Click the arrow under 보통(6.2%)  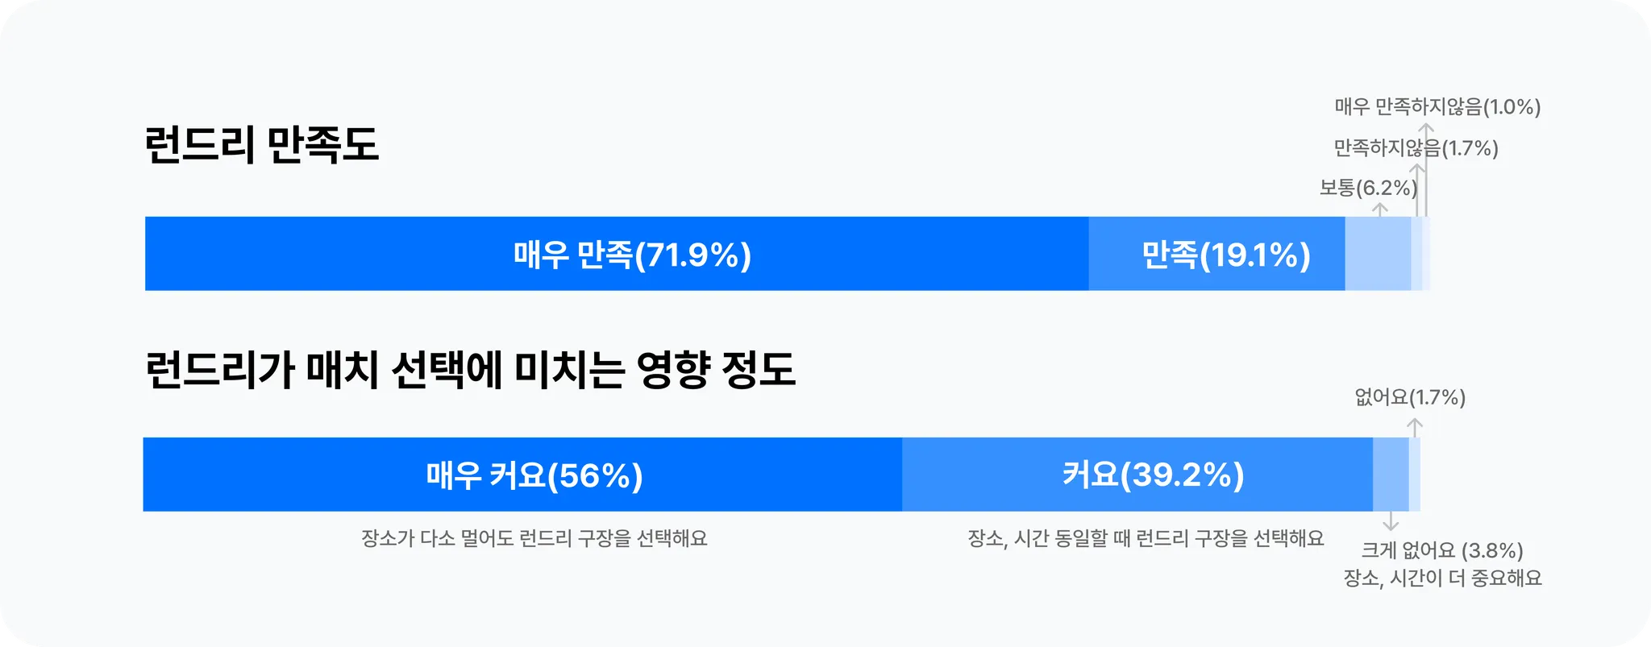(1380, 209)
